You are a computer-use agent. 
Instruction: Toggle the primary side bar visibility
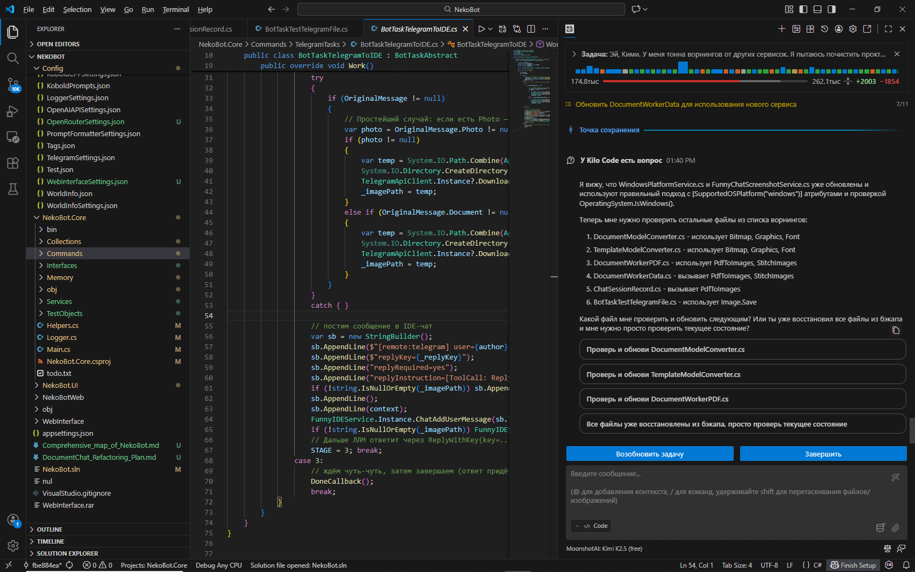(803, 9)
